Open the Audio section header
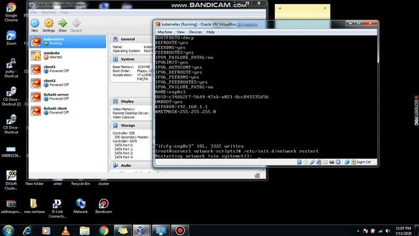Image resolution: width=419 pixels, height=236 pixels. pos(126,166)
